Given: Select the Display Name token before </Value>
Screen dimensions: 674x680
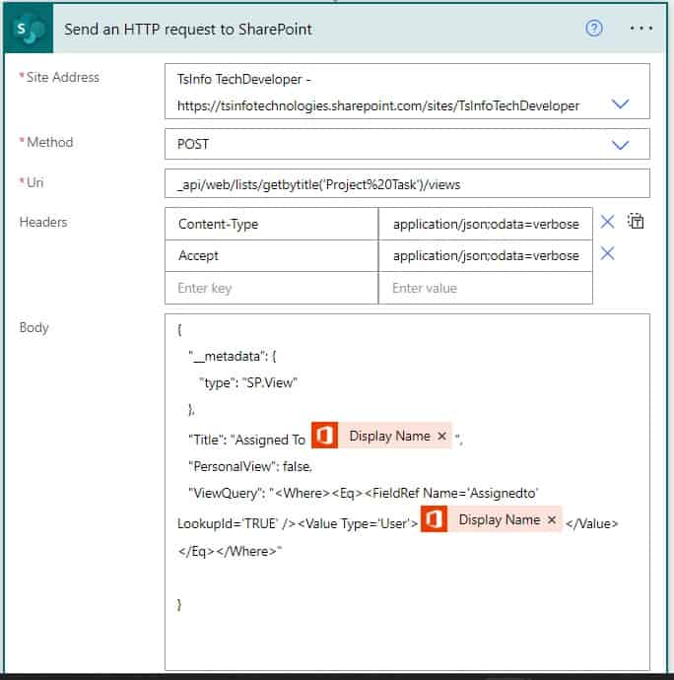Looking at the screenshot, I should click(491, 519).
